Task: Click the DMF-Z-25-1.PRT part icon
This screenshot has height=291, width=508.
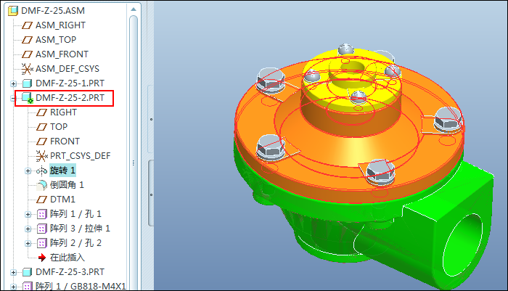Action: (x=28, y=83)
